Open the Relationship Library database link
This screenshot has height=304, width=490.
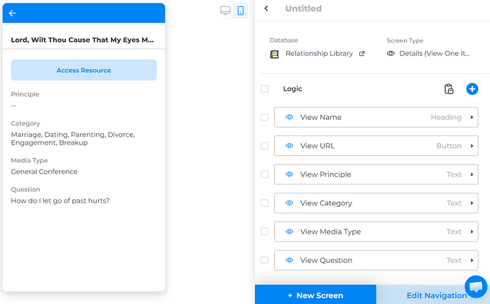[319, 54]
